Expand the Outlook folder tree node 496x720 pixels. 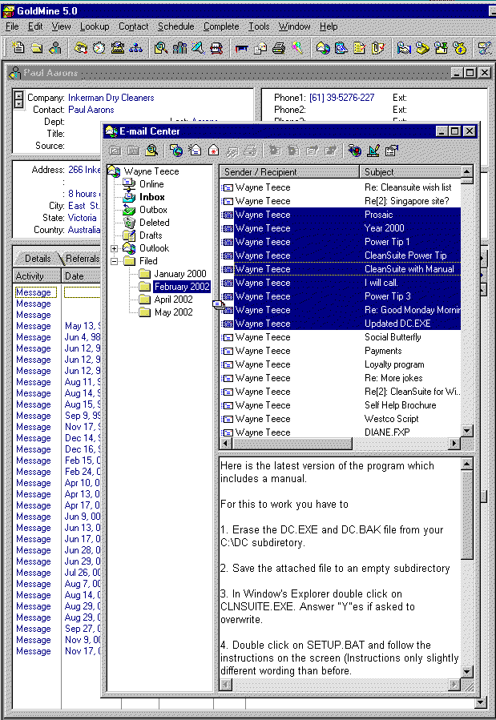(x=114, y=248)
